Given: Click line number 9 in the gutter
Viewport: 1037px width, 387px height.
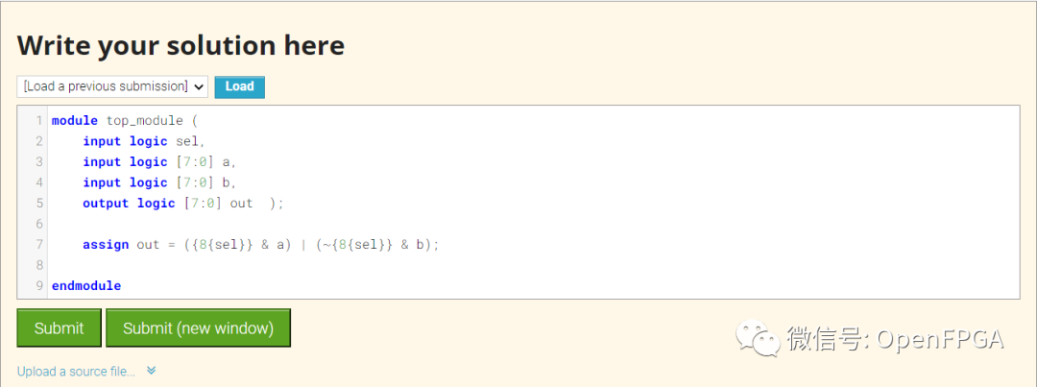Looking at the screenshot, I should [39, 286].
